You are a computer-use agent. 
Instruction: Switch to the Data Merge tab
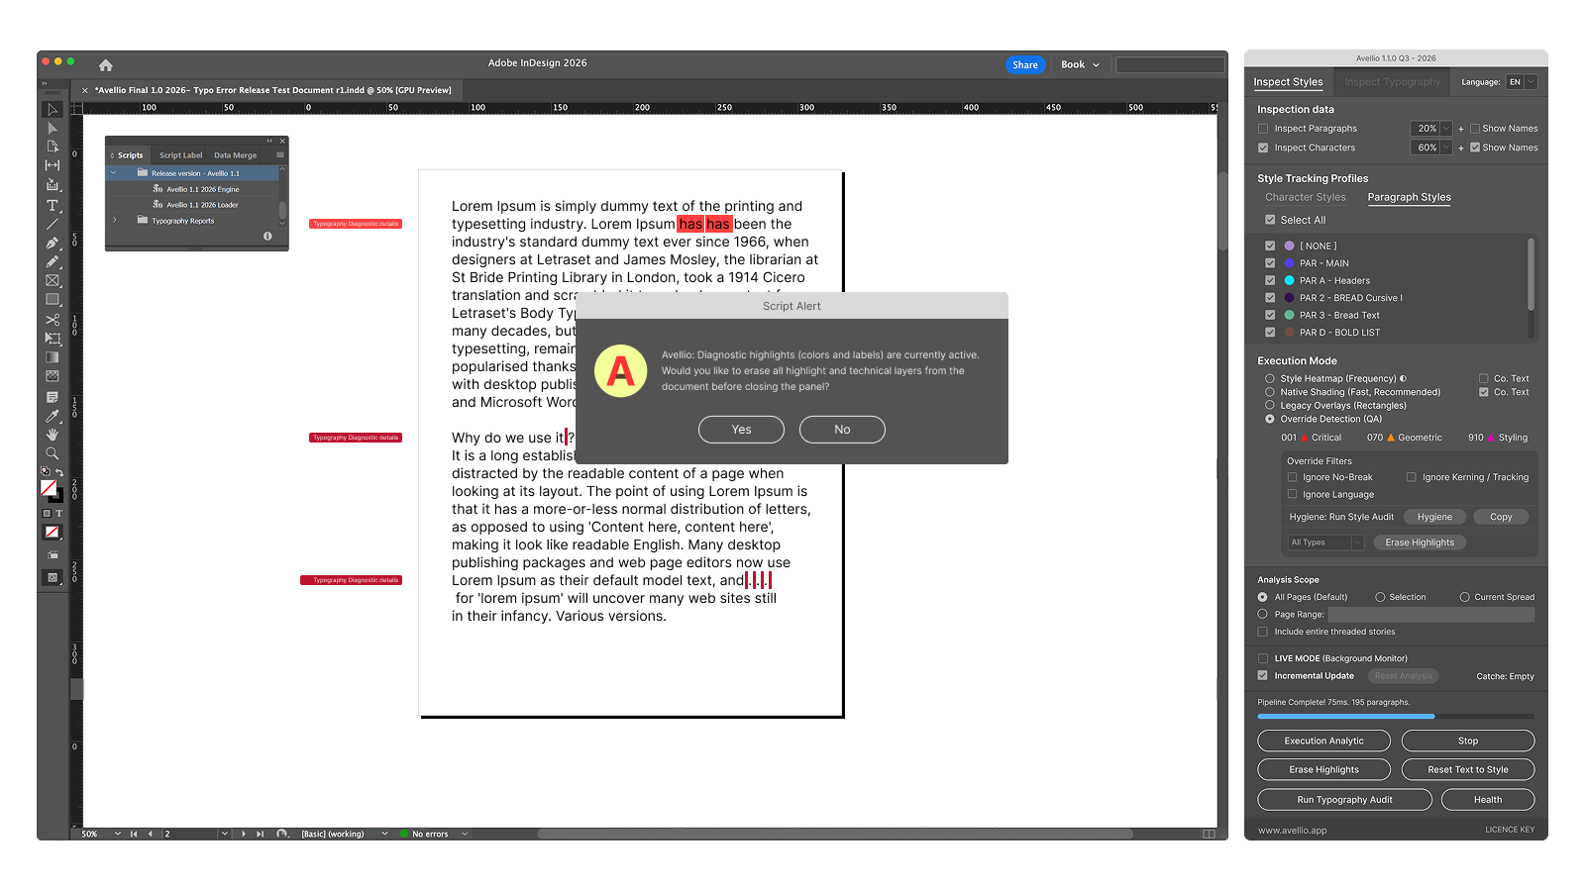(235, 155)
